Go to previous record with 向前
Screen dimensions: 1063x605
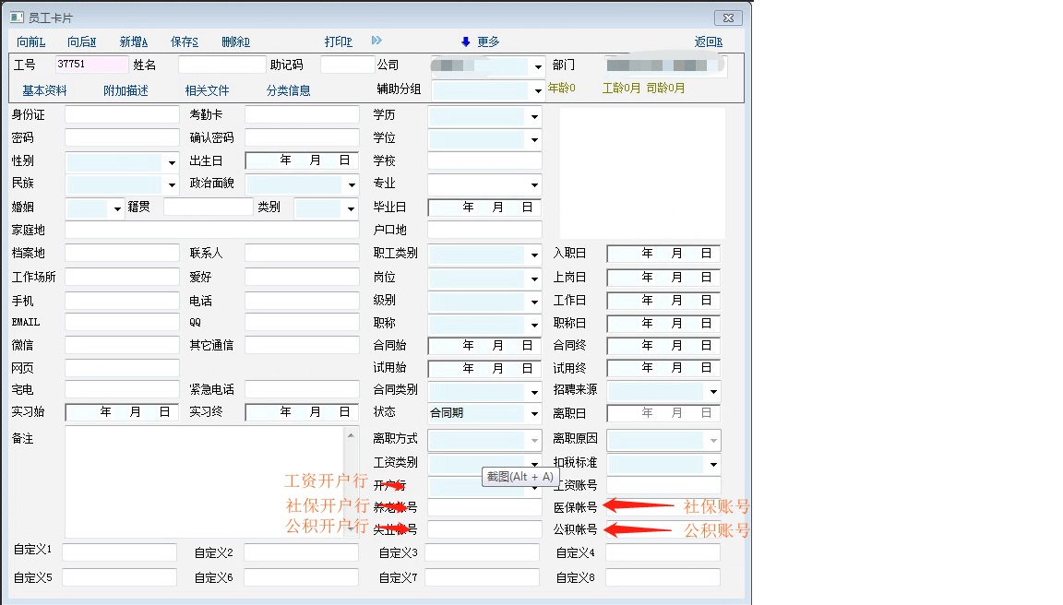coord(31,42)
